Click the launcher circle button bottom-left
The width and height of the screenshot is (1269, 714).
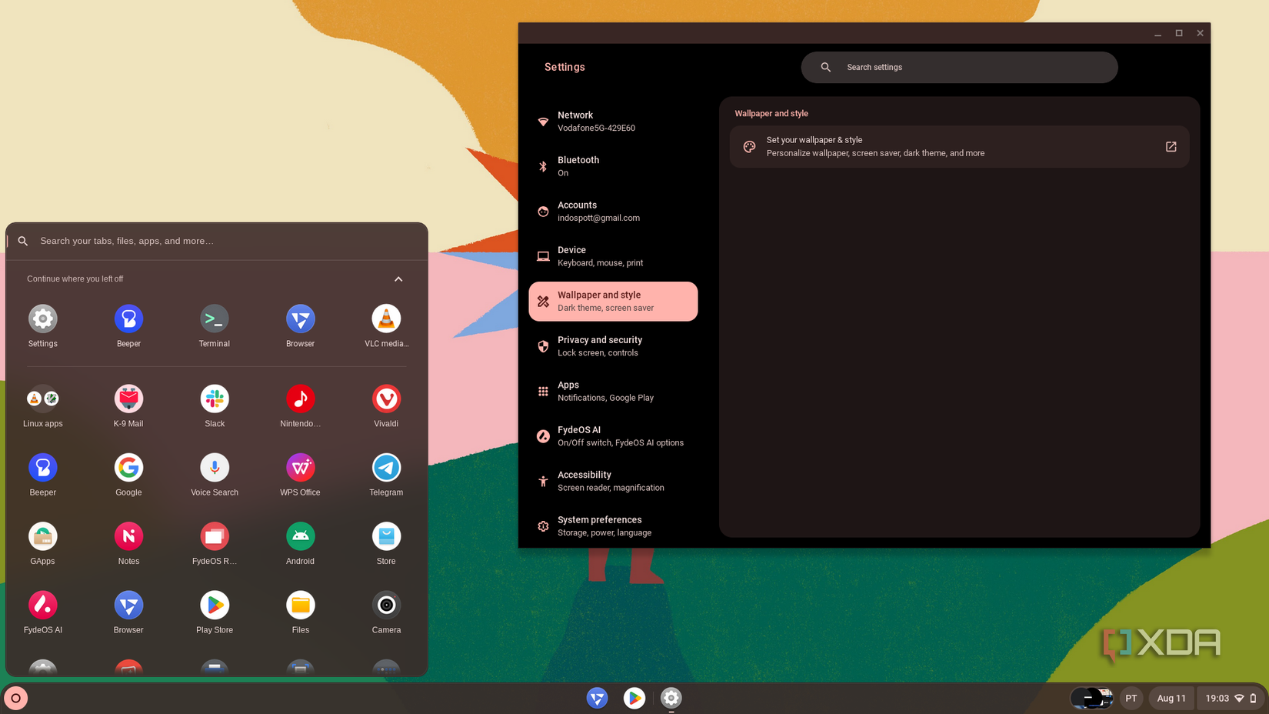click(x=15, y=698)
